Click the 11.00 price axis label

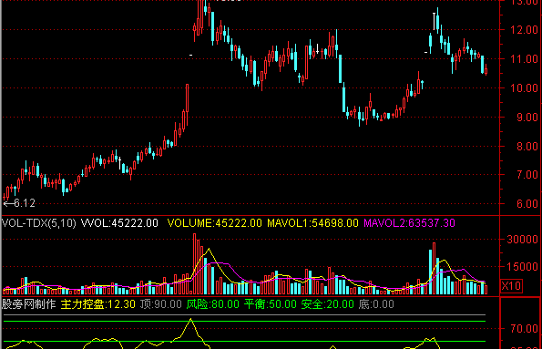pyautogui.click(x=525, y=59)
